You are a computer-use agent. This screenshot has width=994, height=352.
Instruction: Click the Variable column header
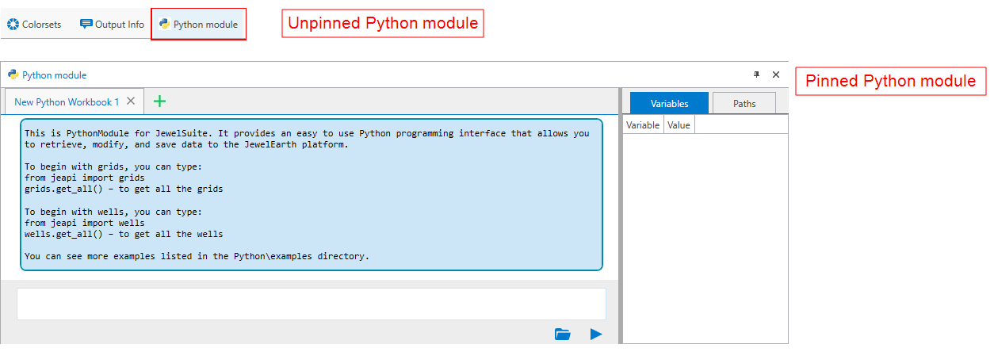[x=643, y=125]
